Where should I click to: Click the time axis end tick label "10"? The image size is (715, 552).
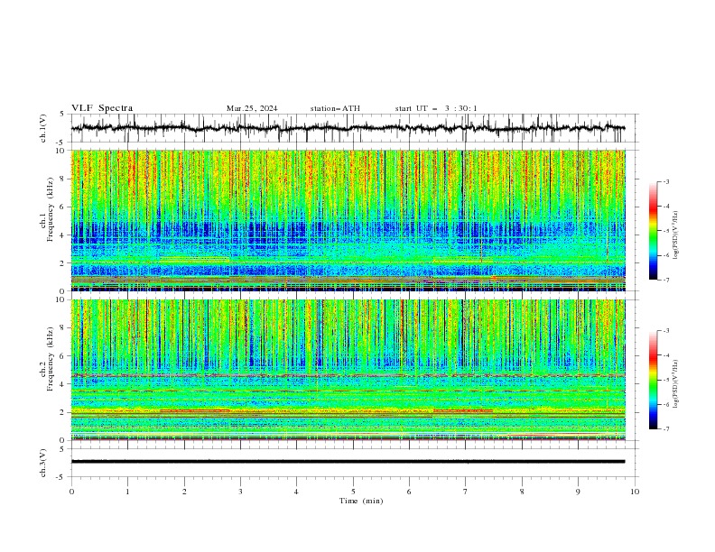pos(635,492)
